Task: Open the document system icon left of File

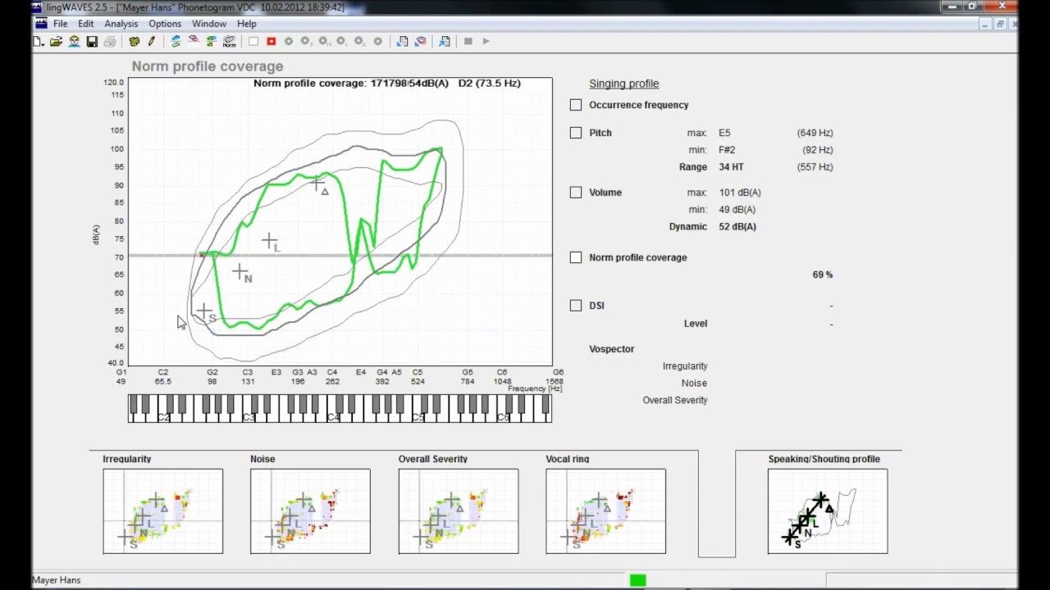Action: pyautogui.click(x=40, y=24)
